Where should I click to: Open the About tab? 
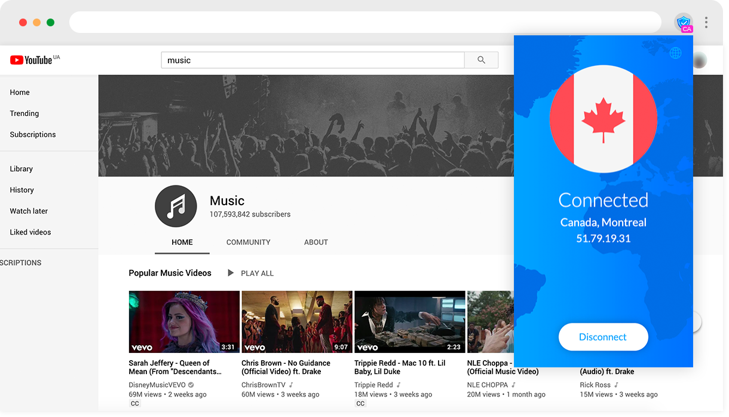pos(316,242)
